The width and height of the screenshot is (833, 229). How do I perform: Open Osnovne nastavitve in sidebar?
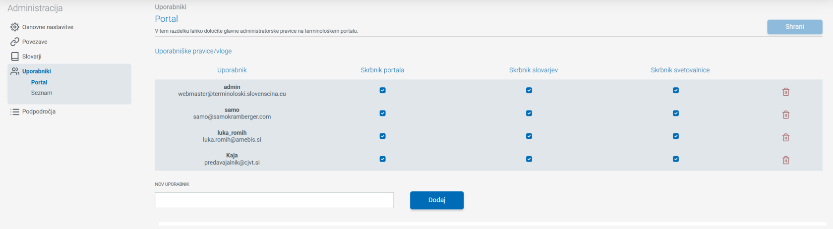(x=48, y=27)
